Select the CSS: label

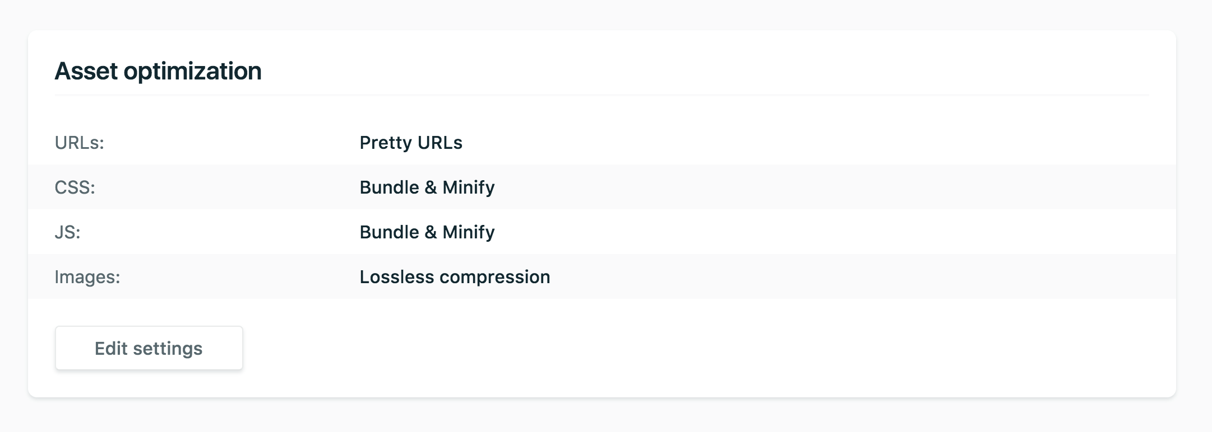pyautogui.click(x=75, y=187)
